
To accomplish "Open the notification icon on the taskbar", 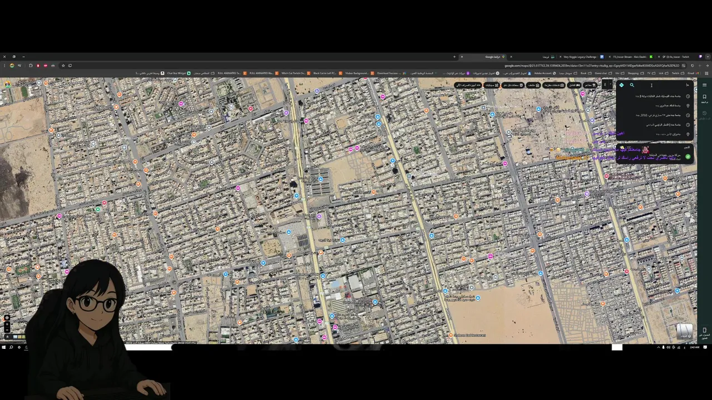I will [705, 347].
